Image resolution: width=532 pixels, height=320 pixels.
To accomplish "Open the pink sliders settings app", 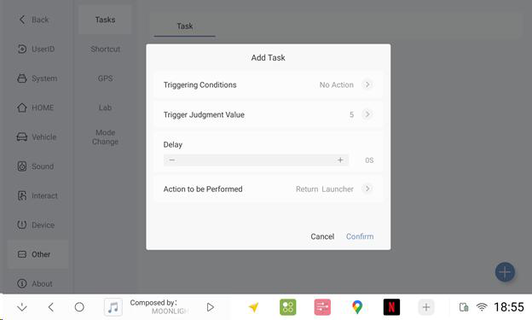I will point(322,307).
